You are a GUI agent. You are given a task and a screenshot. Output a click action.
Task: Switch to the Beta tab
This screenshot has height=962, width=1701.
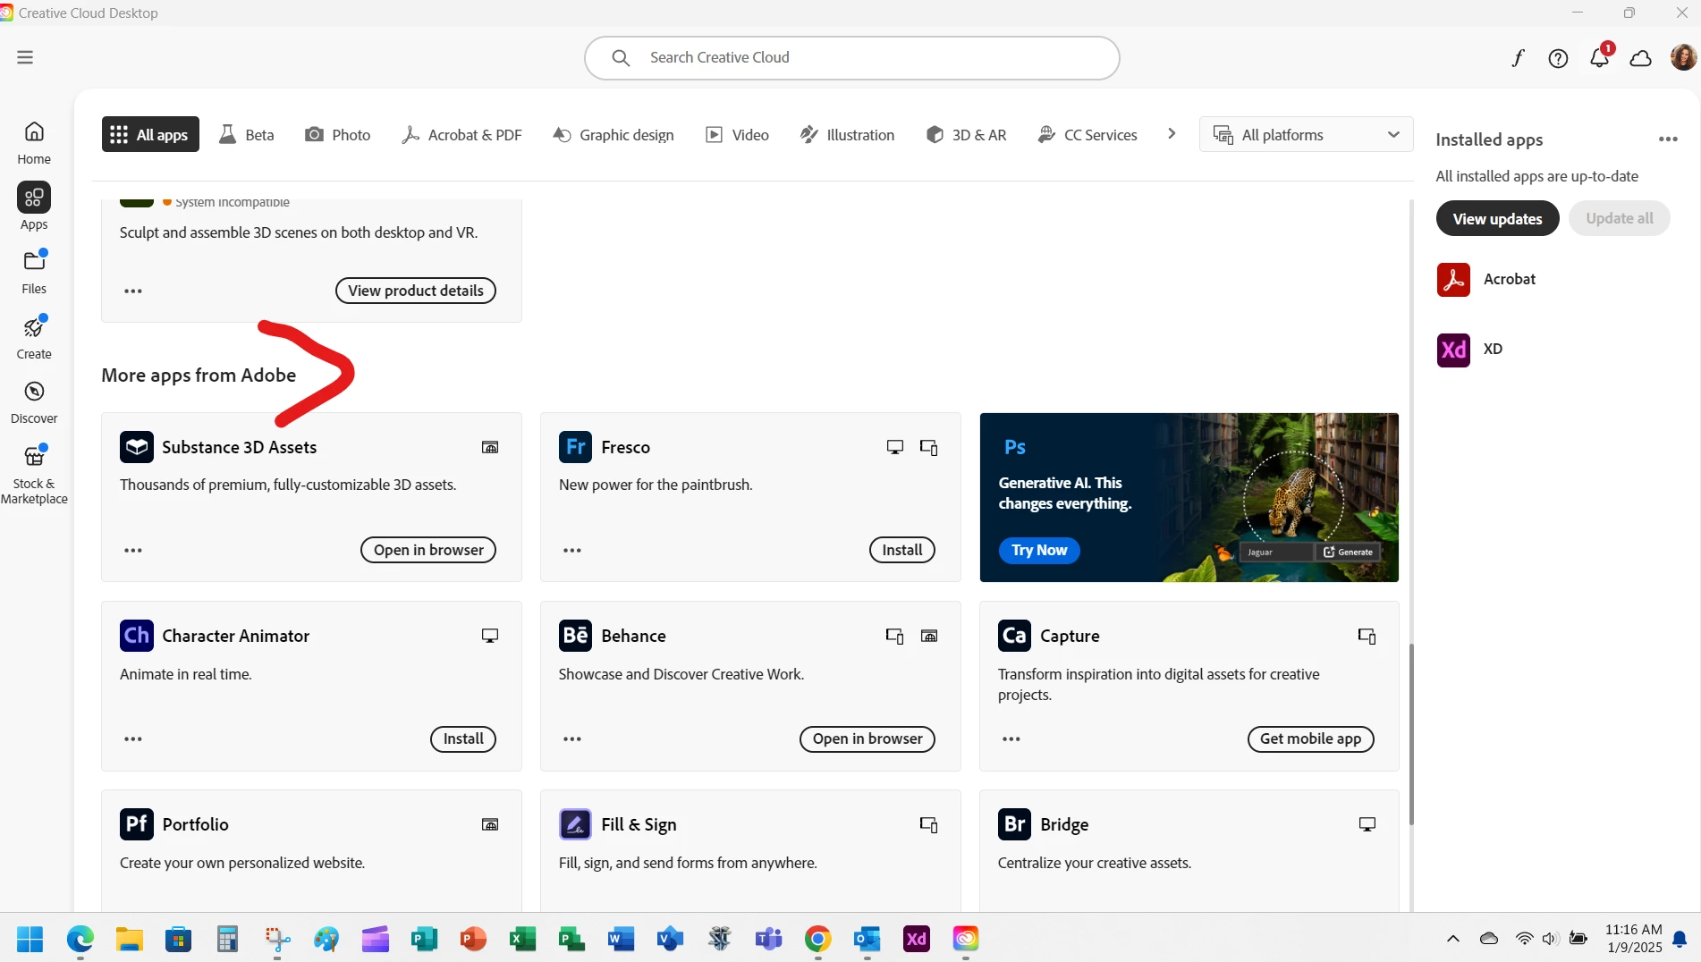click(x=247, y=134)
